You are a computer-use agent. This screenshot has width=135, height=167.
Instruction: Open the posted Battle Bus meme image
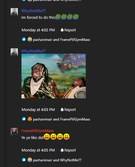(x=54, y=76)
